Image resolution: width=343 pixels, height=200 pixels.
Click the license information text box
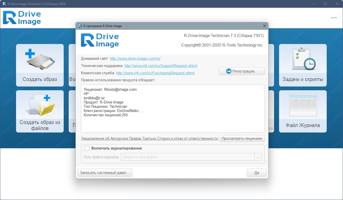pyautogui.click(x=173, y=108)
